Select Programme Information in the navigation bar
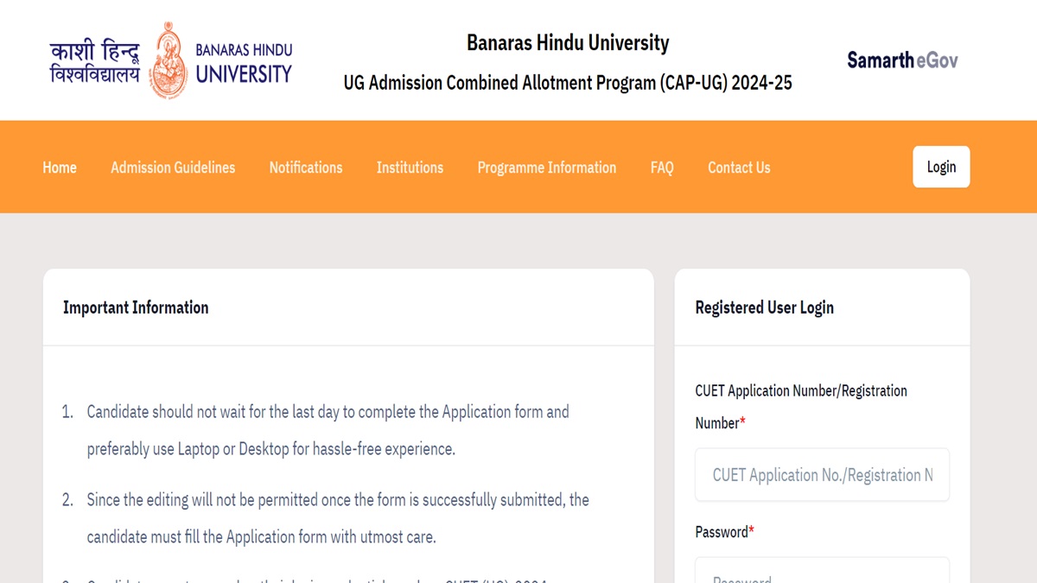The width and height of the screenshot is (1037, 583). pos(547,168)
